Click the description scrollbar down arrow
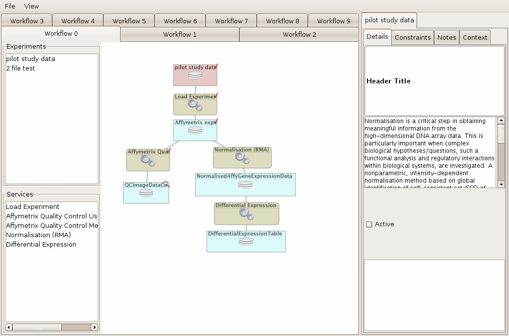This screenshot has height=336, width=509. tap(501, 184)
